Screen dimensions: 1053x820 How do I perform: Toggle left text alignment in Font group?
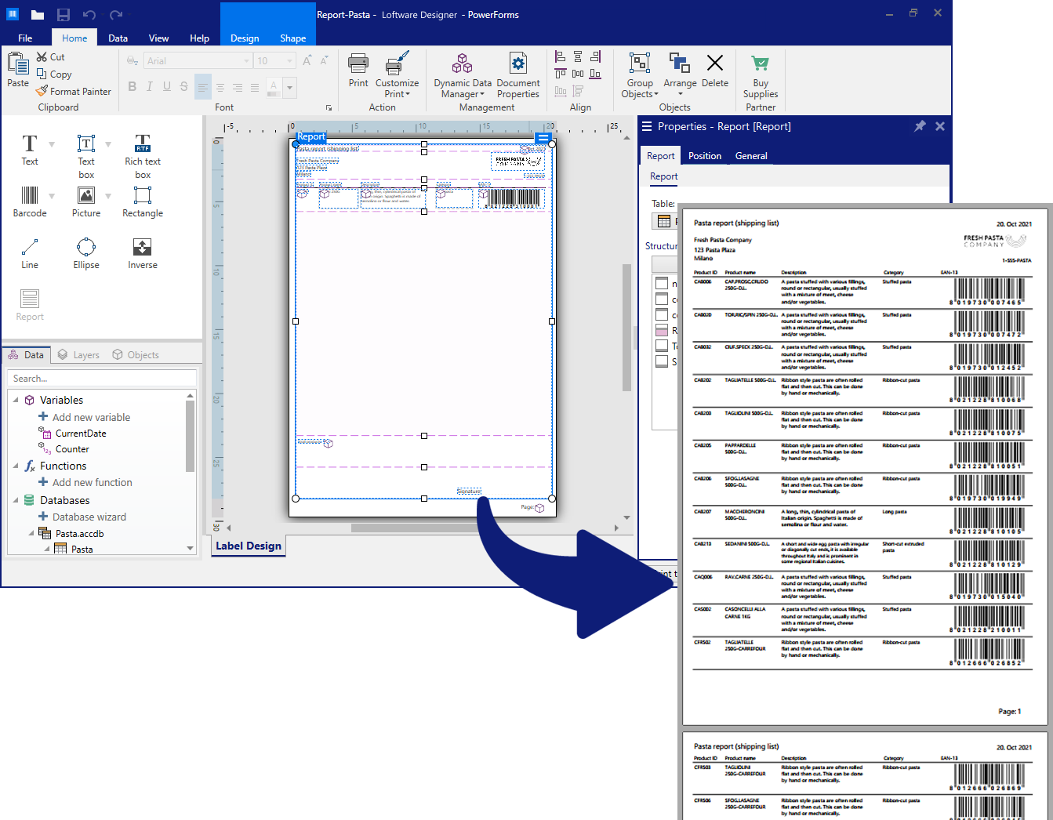point(203,87)
